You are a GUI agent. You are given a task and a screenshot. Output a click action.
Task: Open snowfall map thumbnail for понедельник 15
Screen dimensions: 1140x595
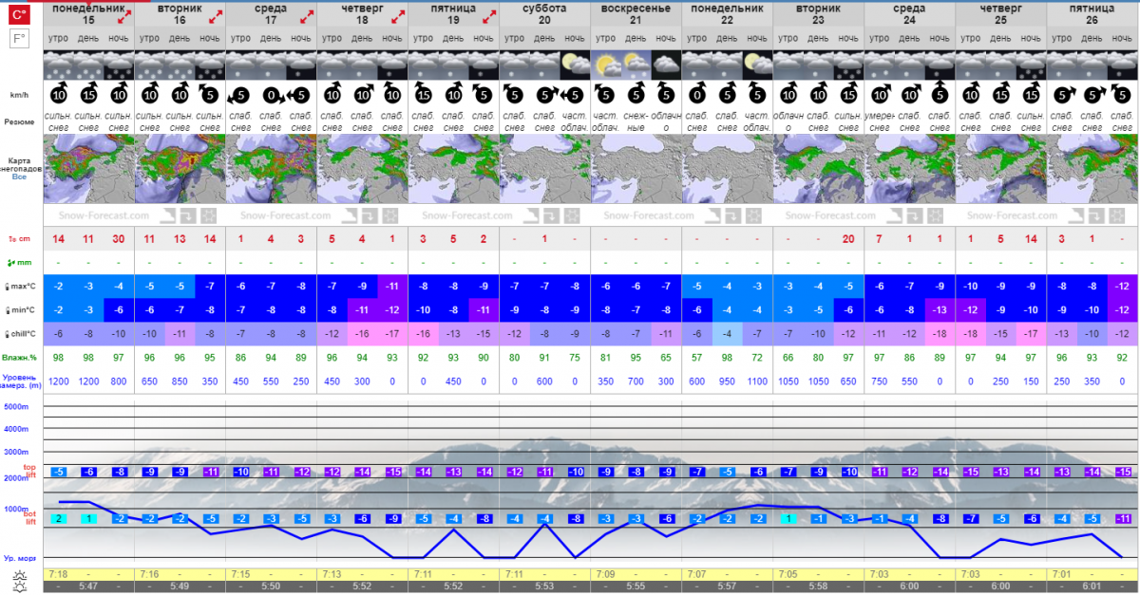point(88,168)
